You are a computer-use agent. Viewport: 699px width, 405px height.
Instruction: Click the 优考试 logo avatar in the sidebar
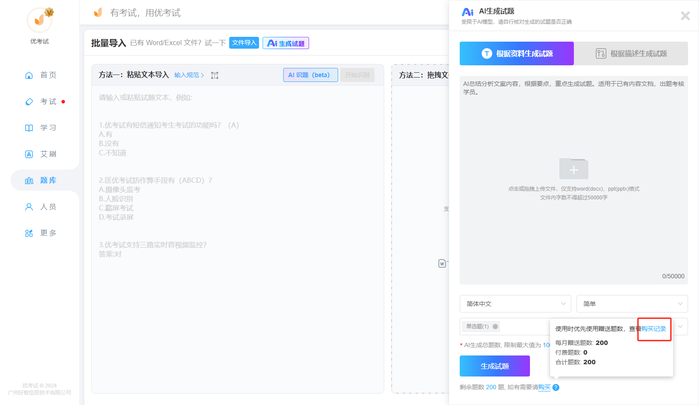[x=40, y=20]
